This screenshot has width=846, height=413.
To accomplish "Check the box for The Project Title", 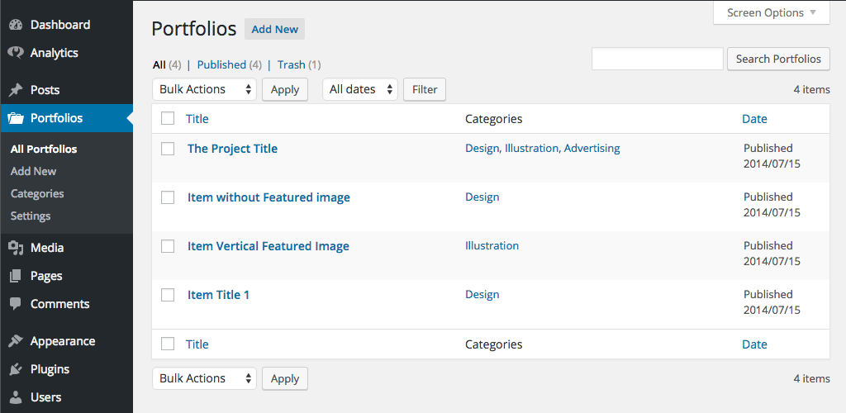I will [168, 149].
